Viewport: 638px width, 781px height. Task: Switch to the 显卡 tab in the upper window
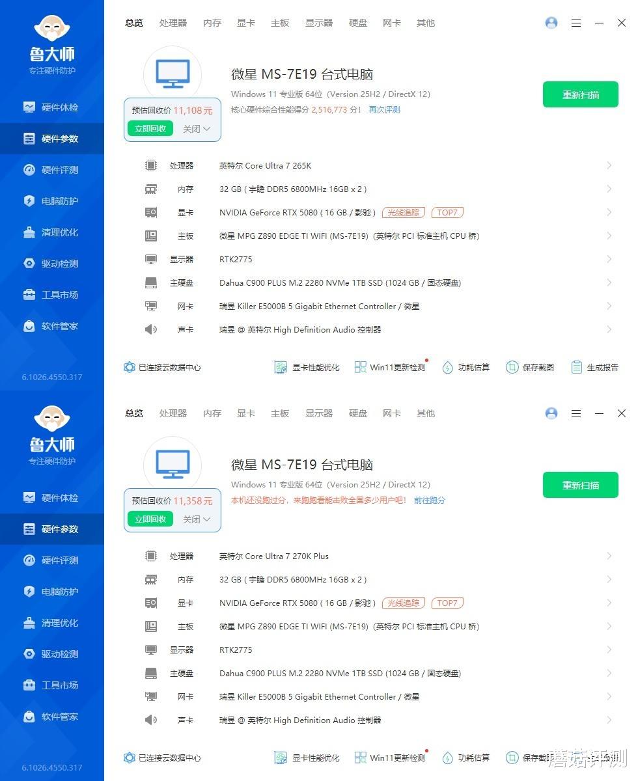coord(246,23)
